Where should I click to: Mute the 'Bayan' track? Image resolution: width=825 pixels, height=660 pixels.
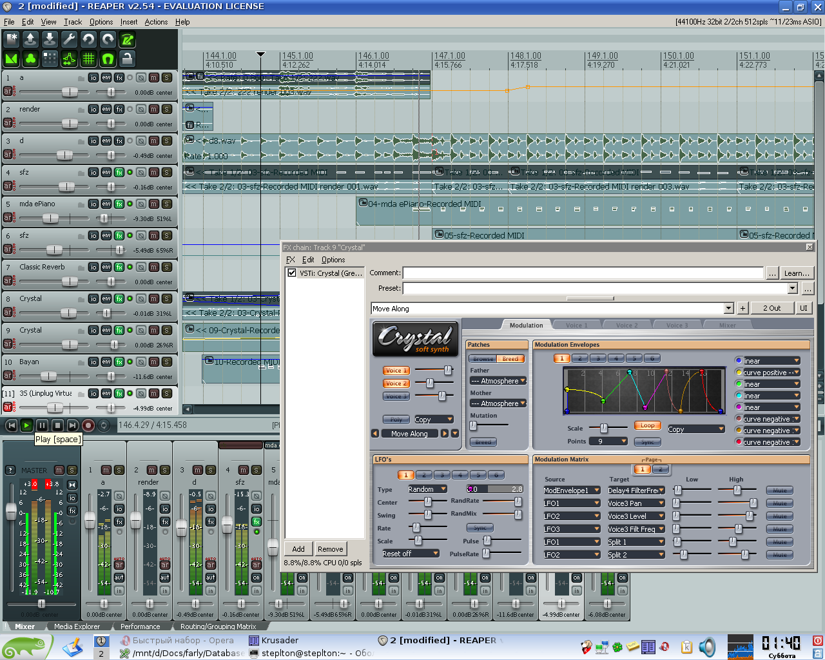(154, 362)
